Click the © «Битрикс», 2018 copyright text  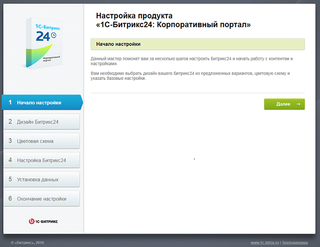[27, 242]
